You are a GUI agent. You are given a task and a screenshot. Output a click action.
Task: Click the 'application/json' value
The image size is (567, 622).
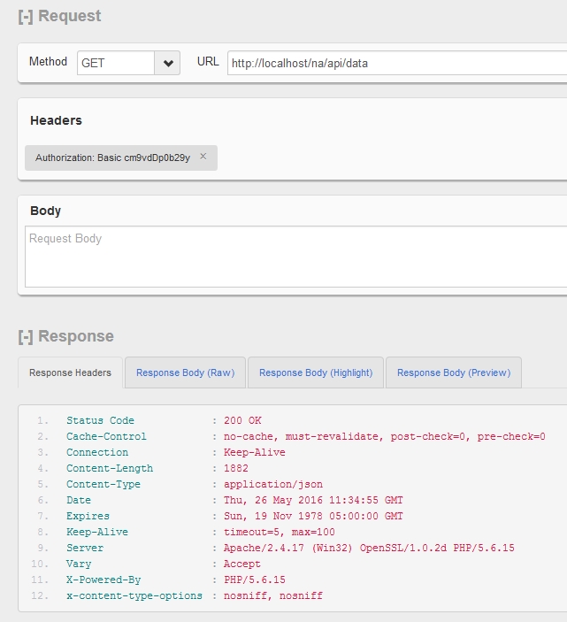click(273, 484)
